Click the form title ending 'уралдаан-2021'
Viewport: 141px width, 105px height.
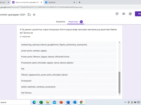[13, 15]
